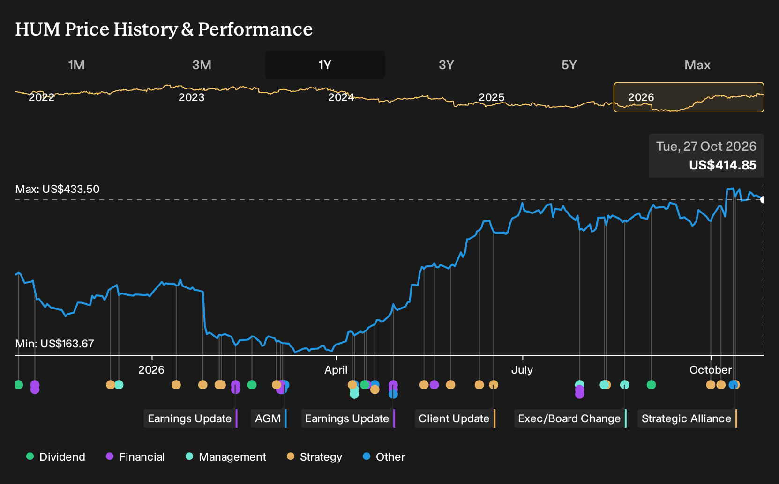
Task: Open the 5Y range tab
Action: pyautogui.click(x=569, y=65)
